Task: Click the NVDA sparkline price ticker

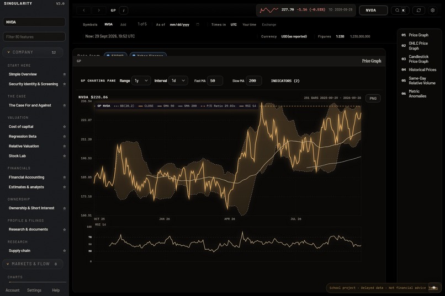Action: click(306, 10)
